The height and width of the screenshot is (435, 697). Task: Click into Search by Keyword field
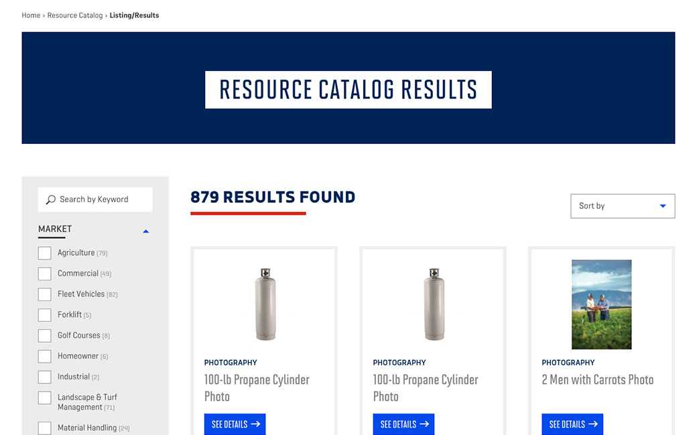click(x=101, y=199)
